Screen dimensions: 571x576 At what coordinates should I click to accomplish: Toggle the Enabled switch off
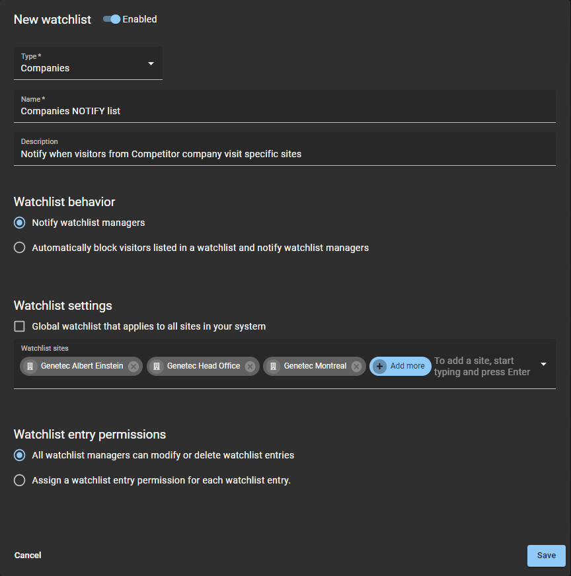(112, 19)
